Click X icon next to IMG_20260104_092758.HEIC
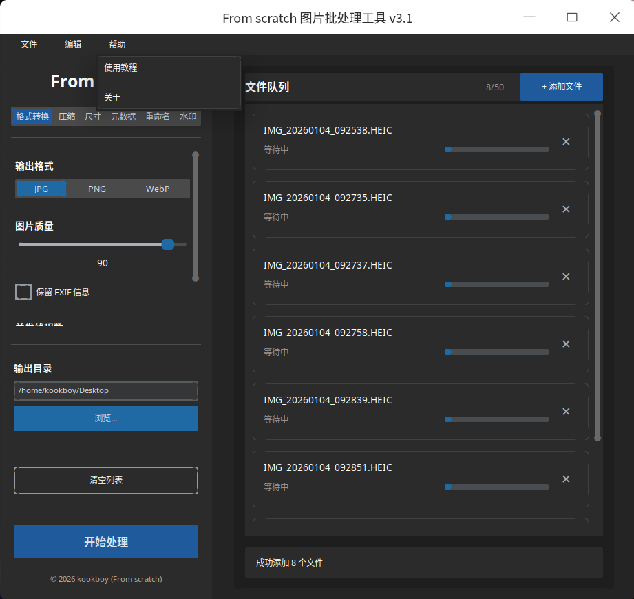 click(x=566, y=344)
